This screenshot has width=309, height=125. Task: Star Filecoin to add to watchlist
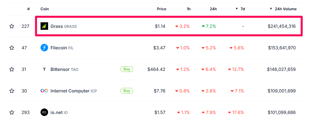pyautogui.click(x=12, y=48)
